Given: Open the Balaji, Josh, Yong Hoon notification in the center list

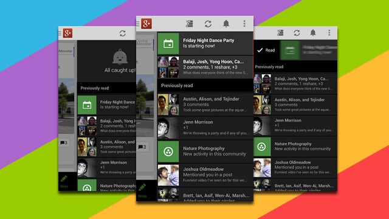Looking at the screenshot, I should (x=205, y=67).
